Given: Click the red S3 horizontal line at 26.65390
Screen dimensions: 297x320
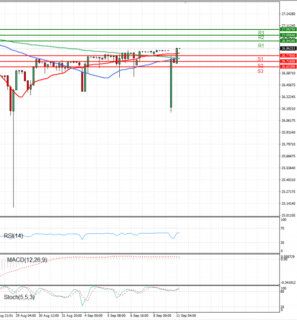Looking at the screenshot, I should (x=140, y=67).
